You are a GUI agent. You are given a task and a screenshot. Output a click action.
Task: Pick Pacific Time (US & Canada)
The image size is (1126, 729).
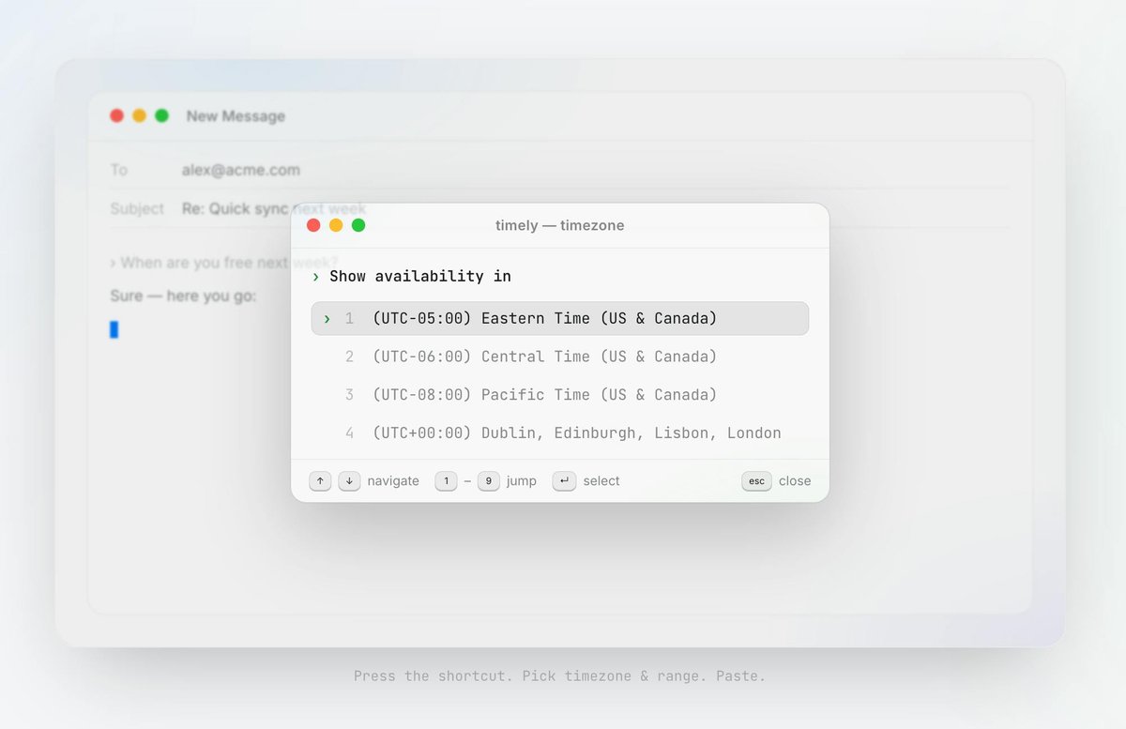click(559, 395)
